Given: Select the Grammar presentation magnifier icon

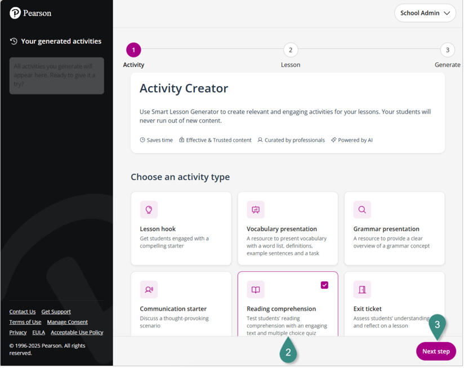Looking at the screenshot, I should coord(362,210).
